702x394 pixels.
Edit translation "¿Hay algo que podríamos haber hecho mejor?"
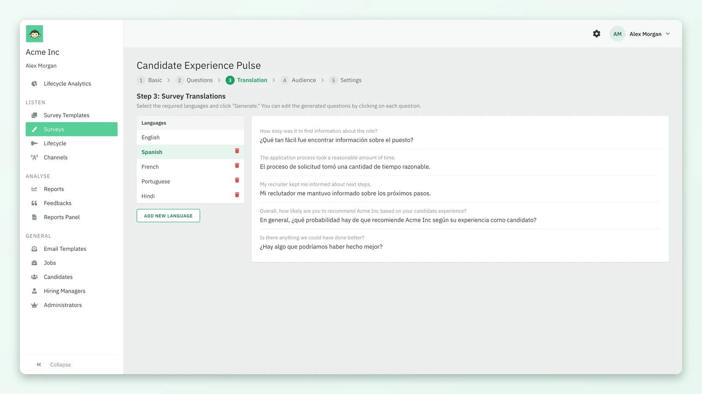[x=321, y=247]
